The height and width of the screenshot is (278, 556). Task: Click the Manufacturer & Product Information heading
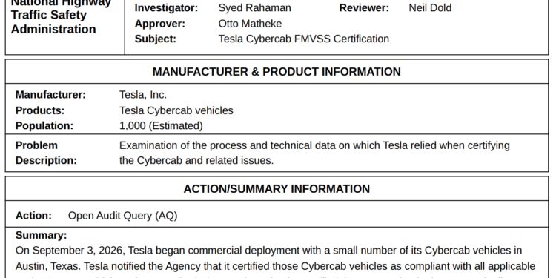point(277,72)
